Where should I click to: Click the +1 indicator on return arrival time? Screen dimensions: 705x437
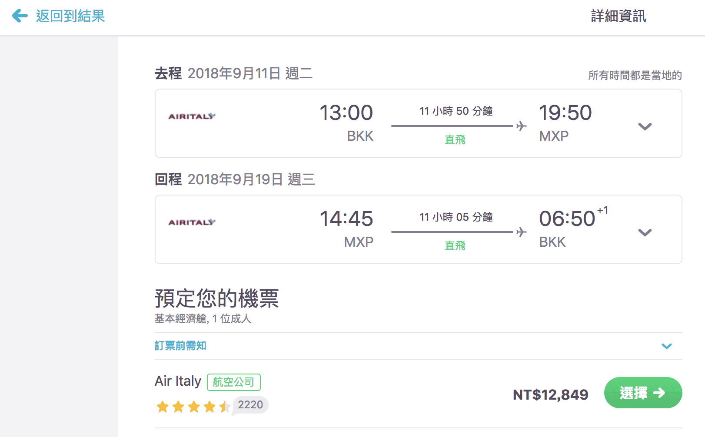point(603,211)
